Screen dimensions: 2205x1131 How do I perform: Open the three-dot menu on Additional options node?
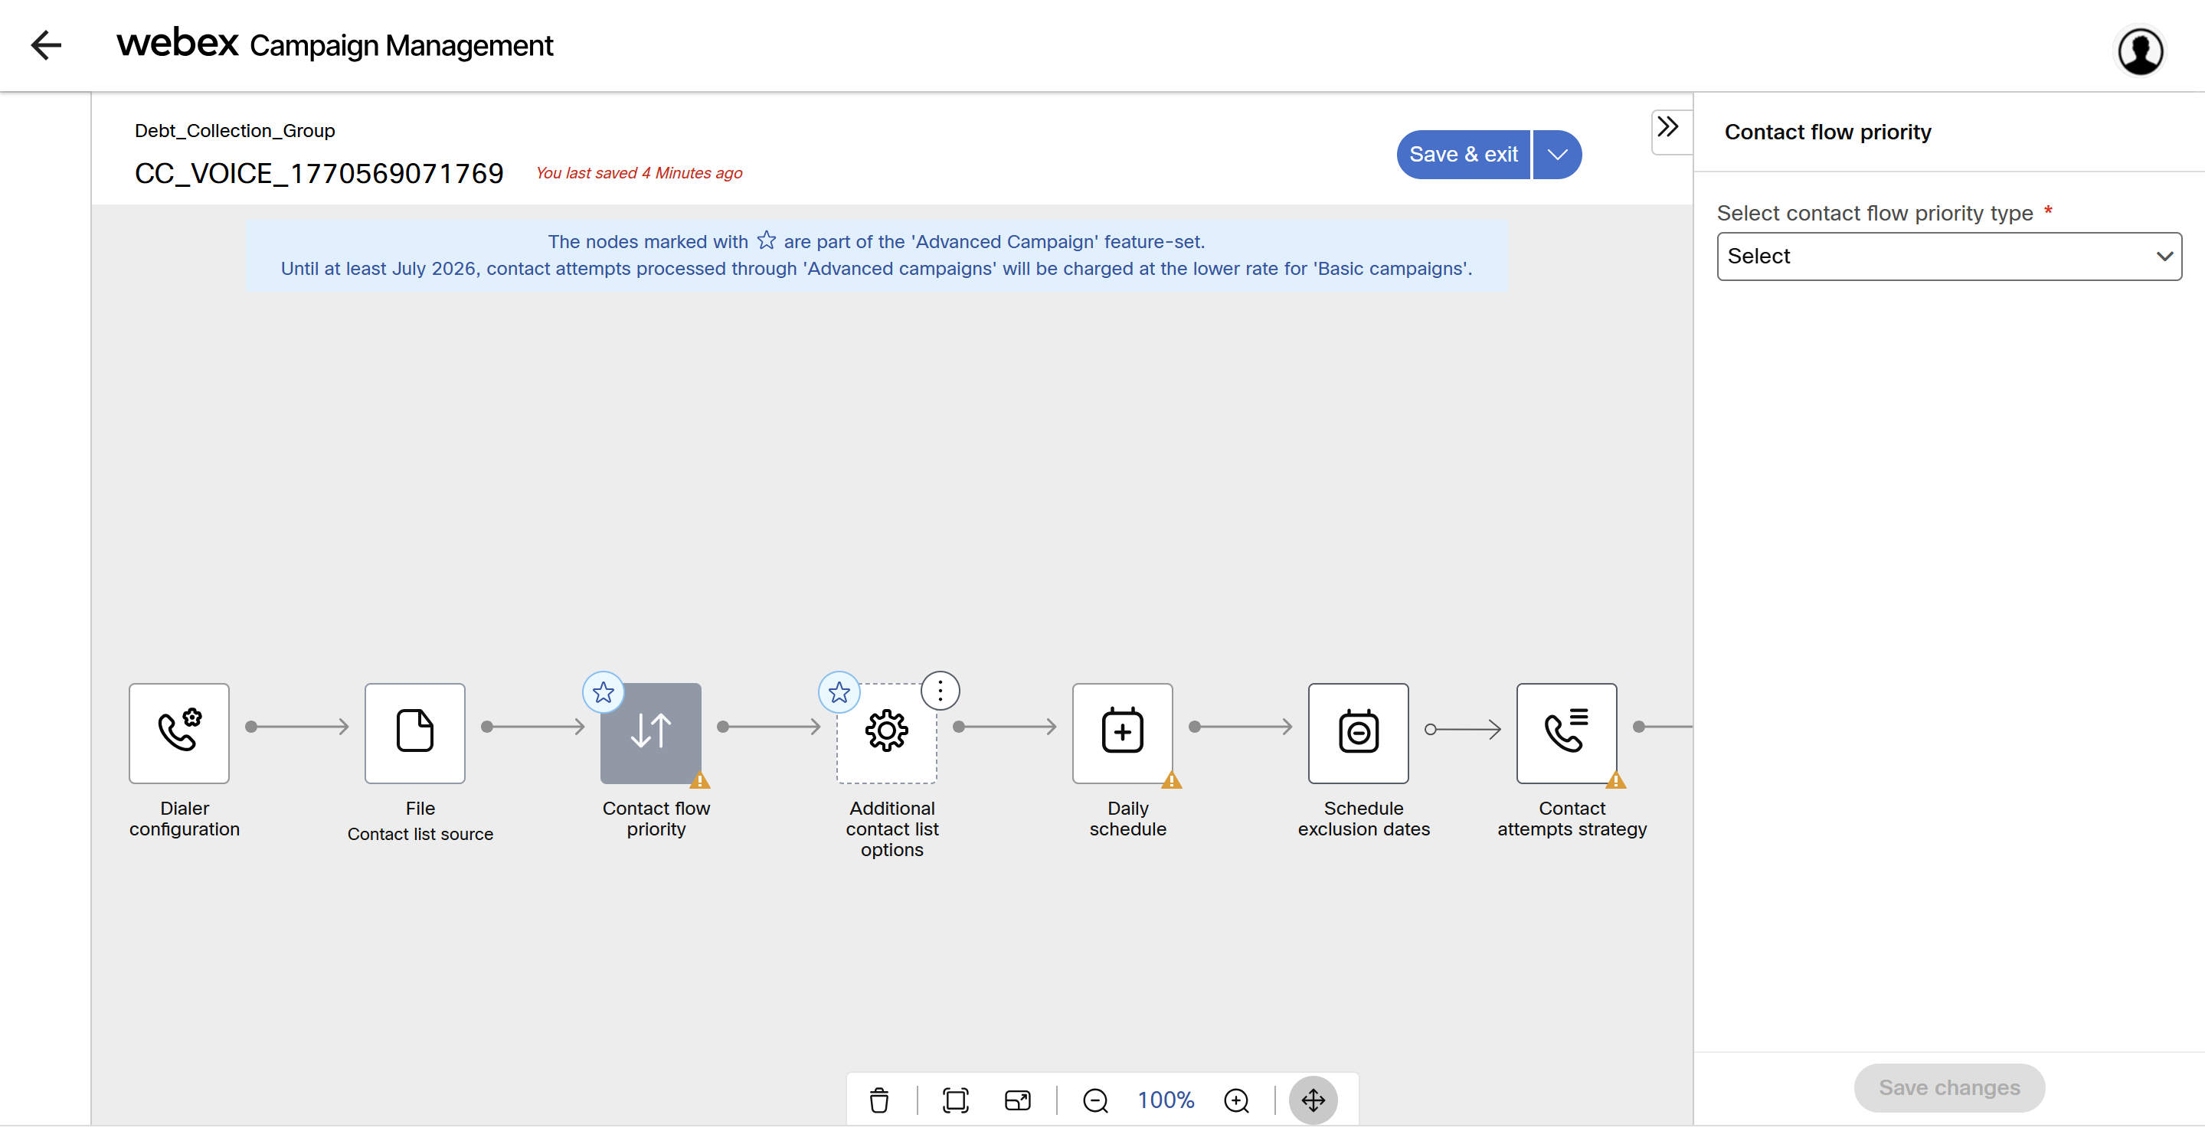(x=940, y=691)
